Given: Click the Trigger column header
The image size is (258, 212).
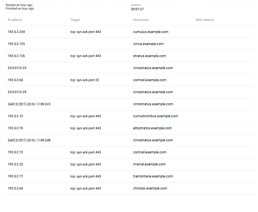Looking at the screenshot, I should pyautogui.click(x=75, y=20).
